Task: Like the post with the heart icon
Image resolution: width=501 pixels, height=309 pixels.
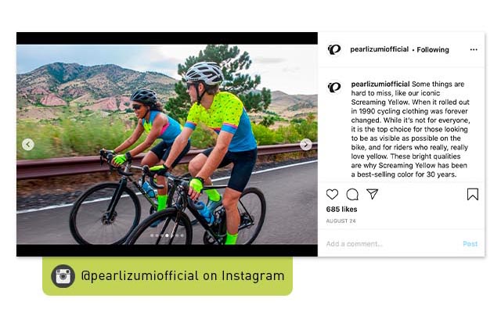Action: (x=332, y=194)
